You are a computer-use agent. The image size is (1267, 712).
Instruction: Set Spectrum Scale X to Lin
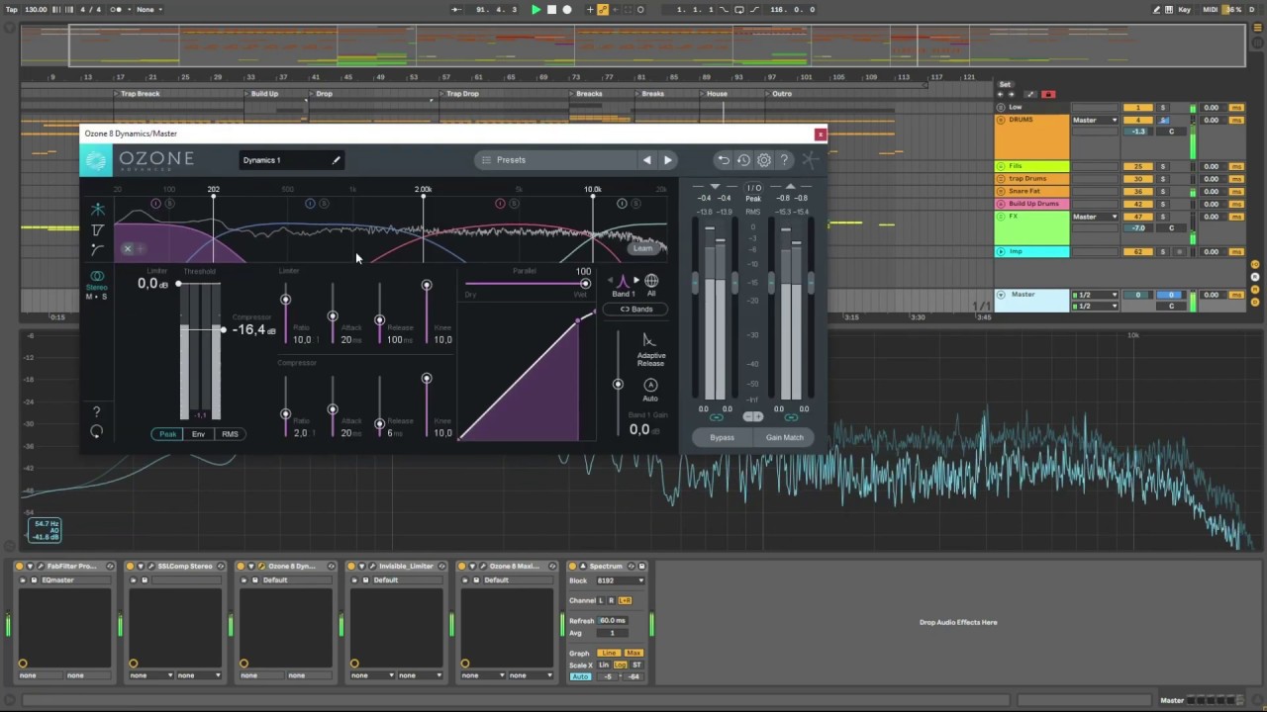pos(604,665)
